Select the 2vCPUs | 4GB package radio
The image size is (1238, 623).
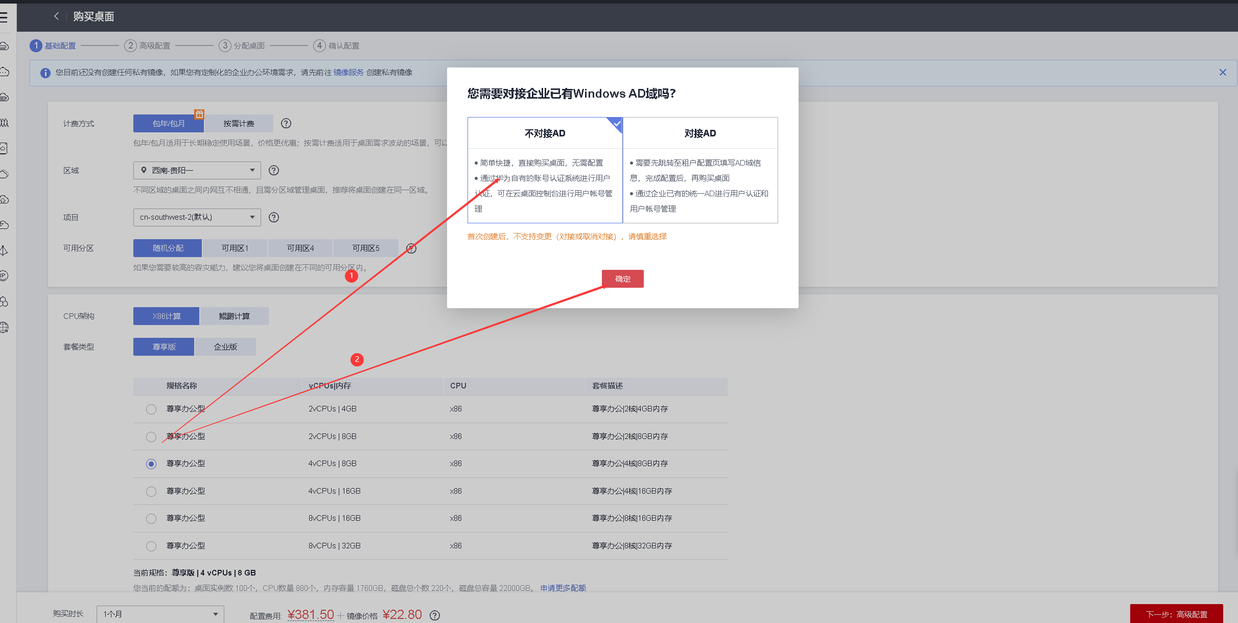(151, 409)
